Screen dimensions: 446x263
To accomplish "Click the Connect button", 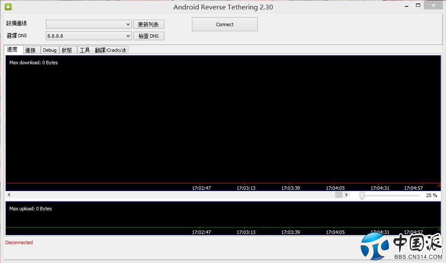I will 225,24.
